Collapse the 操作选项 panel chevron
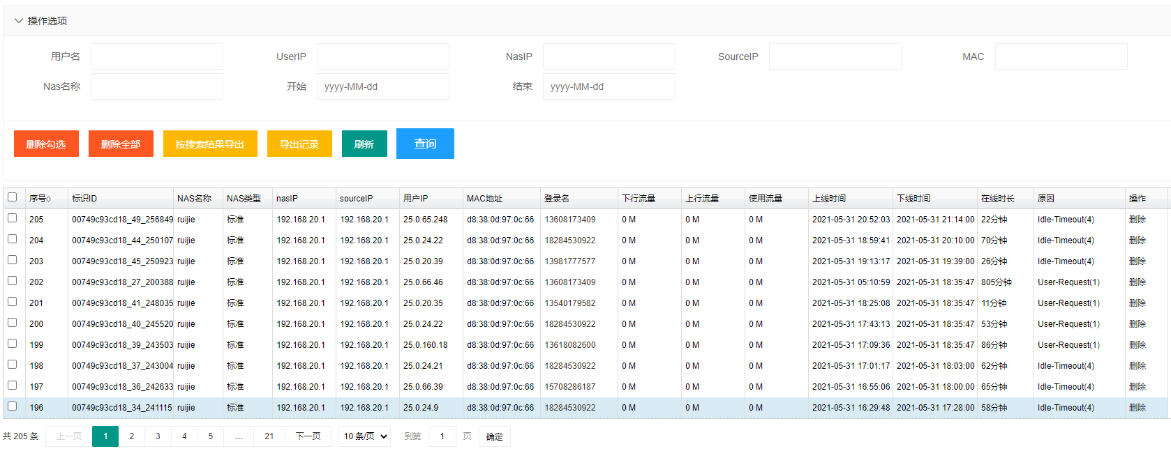Image resolution: width=1171 pixels, height=458 pixels. (19, 21)
